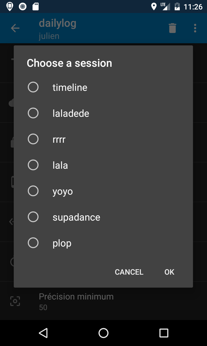This screenshot has width=207, height=346.
Task: Open the three-dot overflow menu
Action: tap(195, 28)
